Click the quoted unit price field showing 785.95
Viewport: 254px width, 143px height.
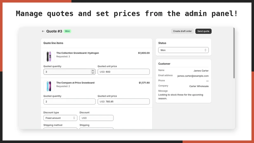[x=124, y=101]
